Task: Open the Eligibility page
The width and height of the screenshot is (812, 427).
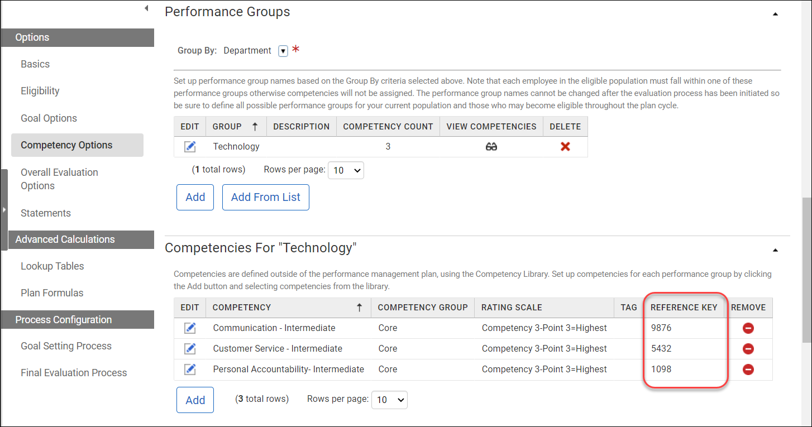Action: pos(40,91)
